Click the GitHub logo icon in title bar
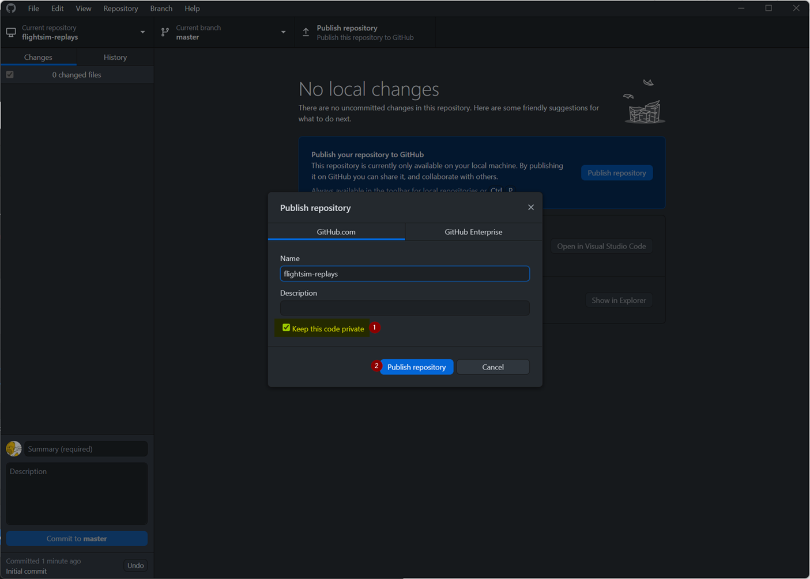 [x=11, y=9]
